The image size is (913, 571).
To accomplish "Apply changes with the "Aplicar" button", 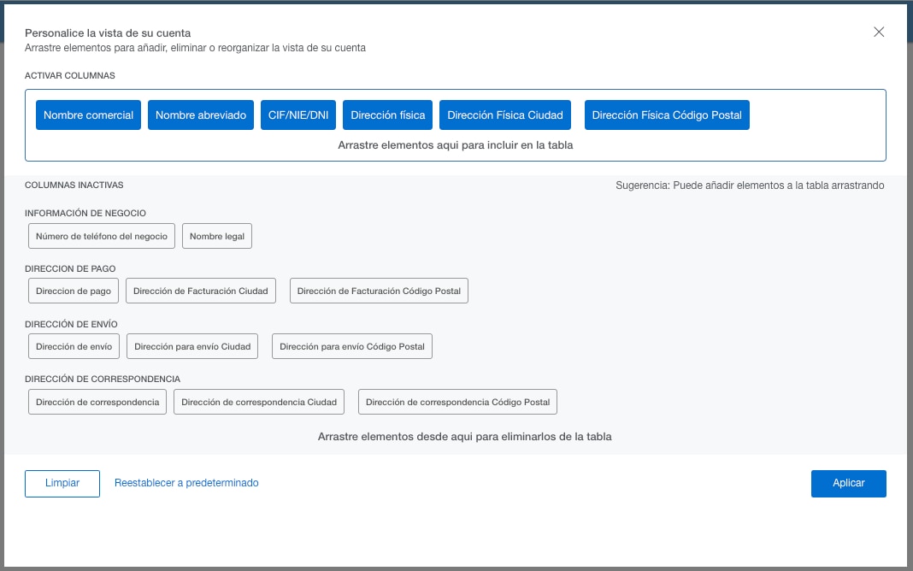I will [848, 483].
